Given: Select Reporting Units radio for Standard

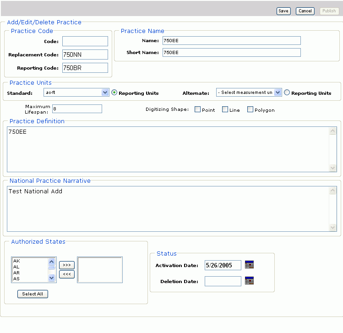Looking at the screenshot, I should pyautogui.click(x=114, y=93).
